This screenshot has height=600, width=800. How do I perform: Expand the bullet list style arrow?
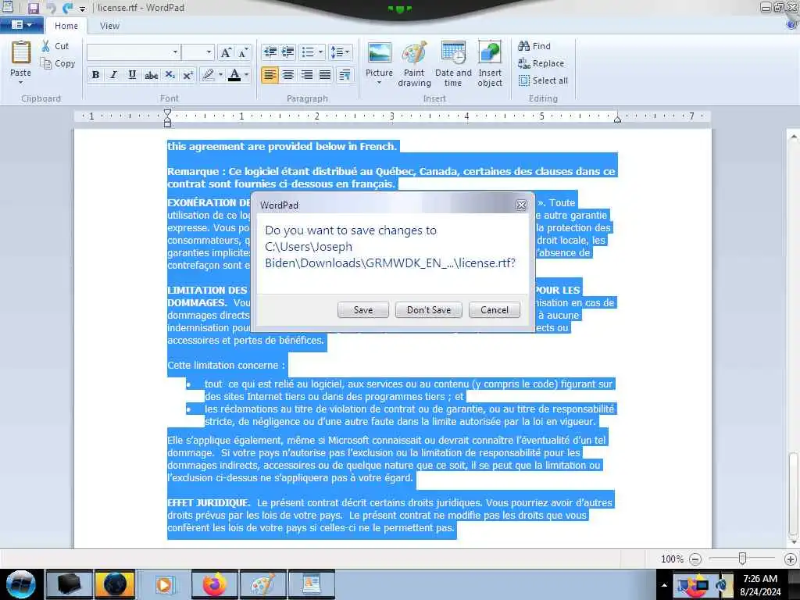(320, 52)
